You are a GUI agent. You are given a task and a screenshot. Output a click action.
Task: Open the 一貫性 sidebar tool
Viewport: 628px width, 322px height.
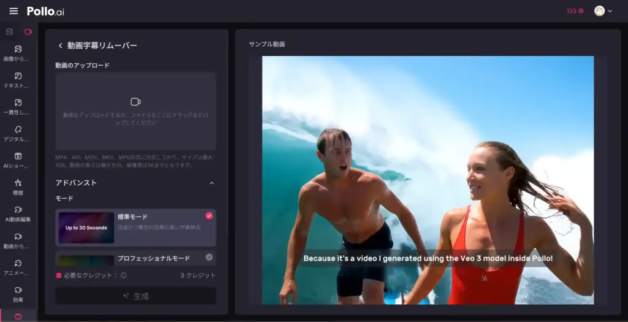point(18,107)
